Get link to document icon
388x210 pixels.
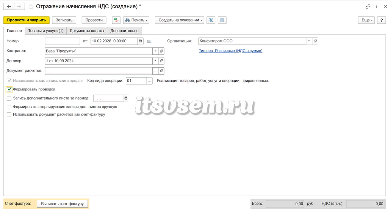pos(368,7)
